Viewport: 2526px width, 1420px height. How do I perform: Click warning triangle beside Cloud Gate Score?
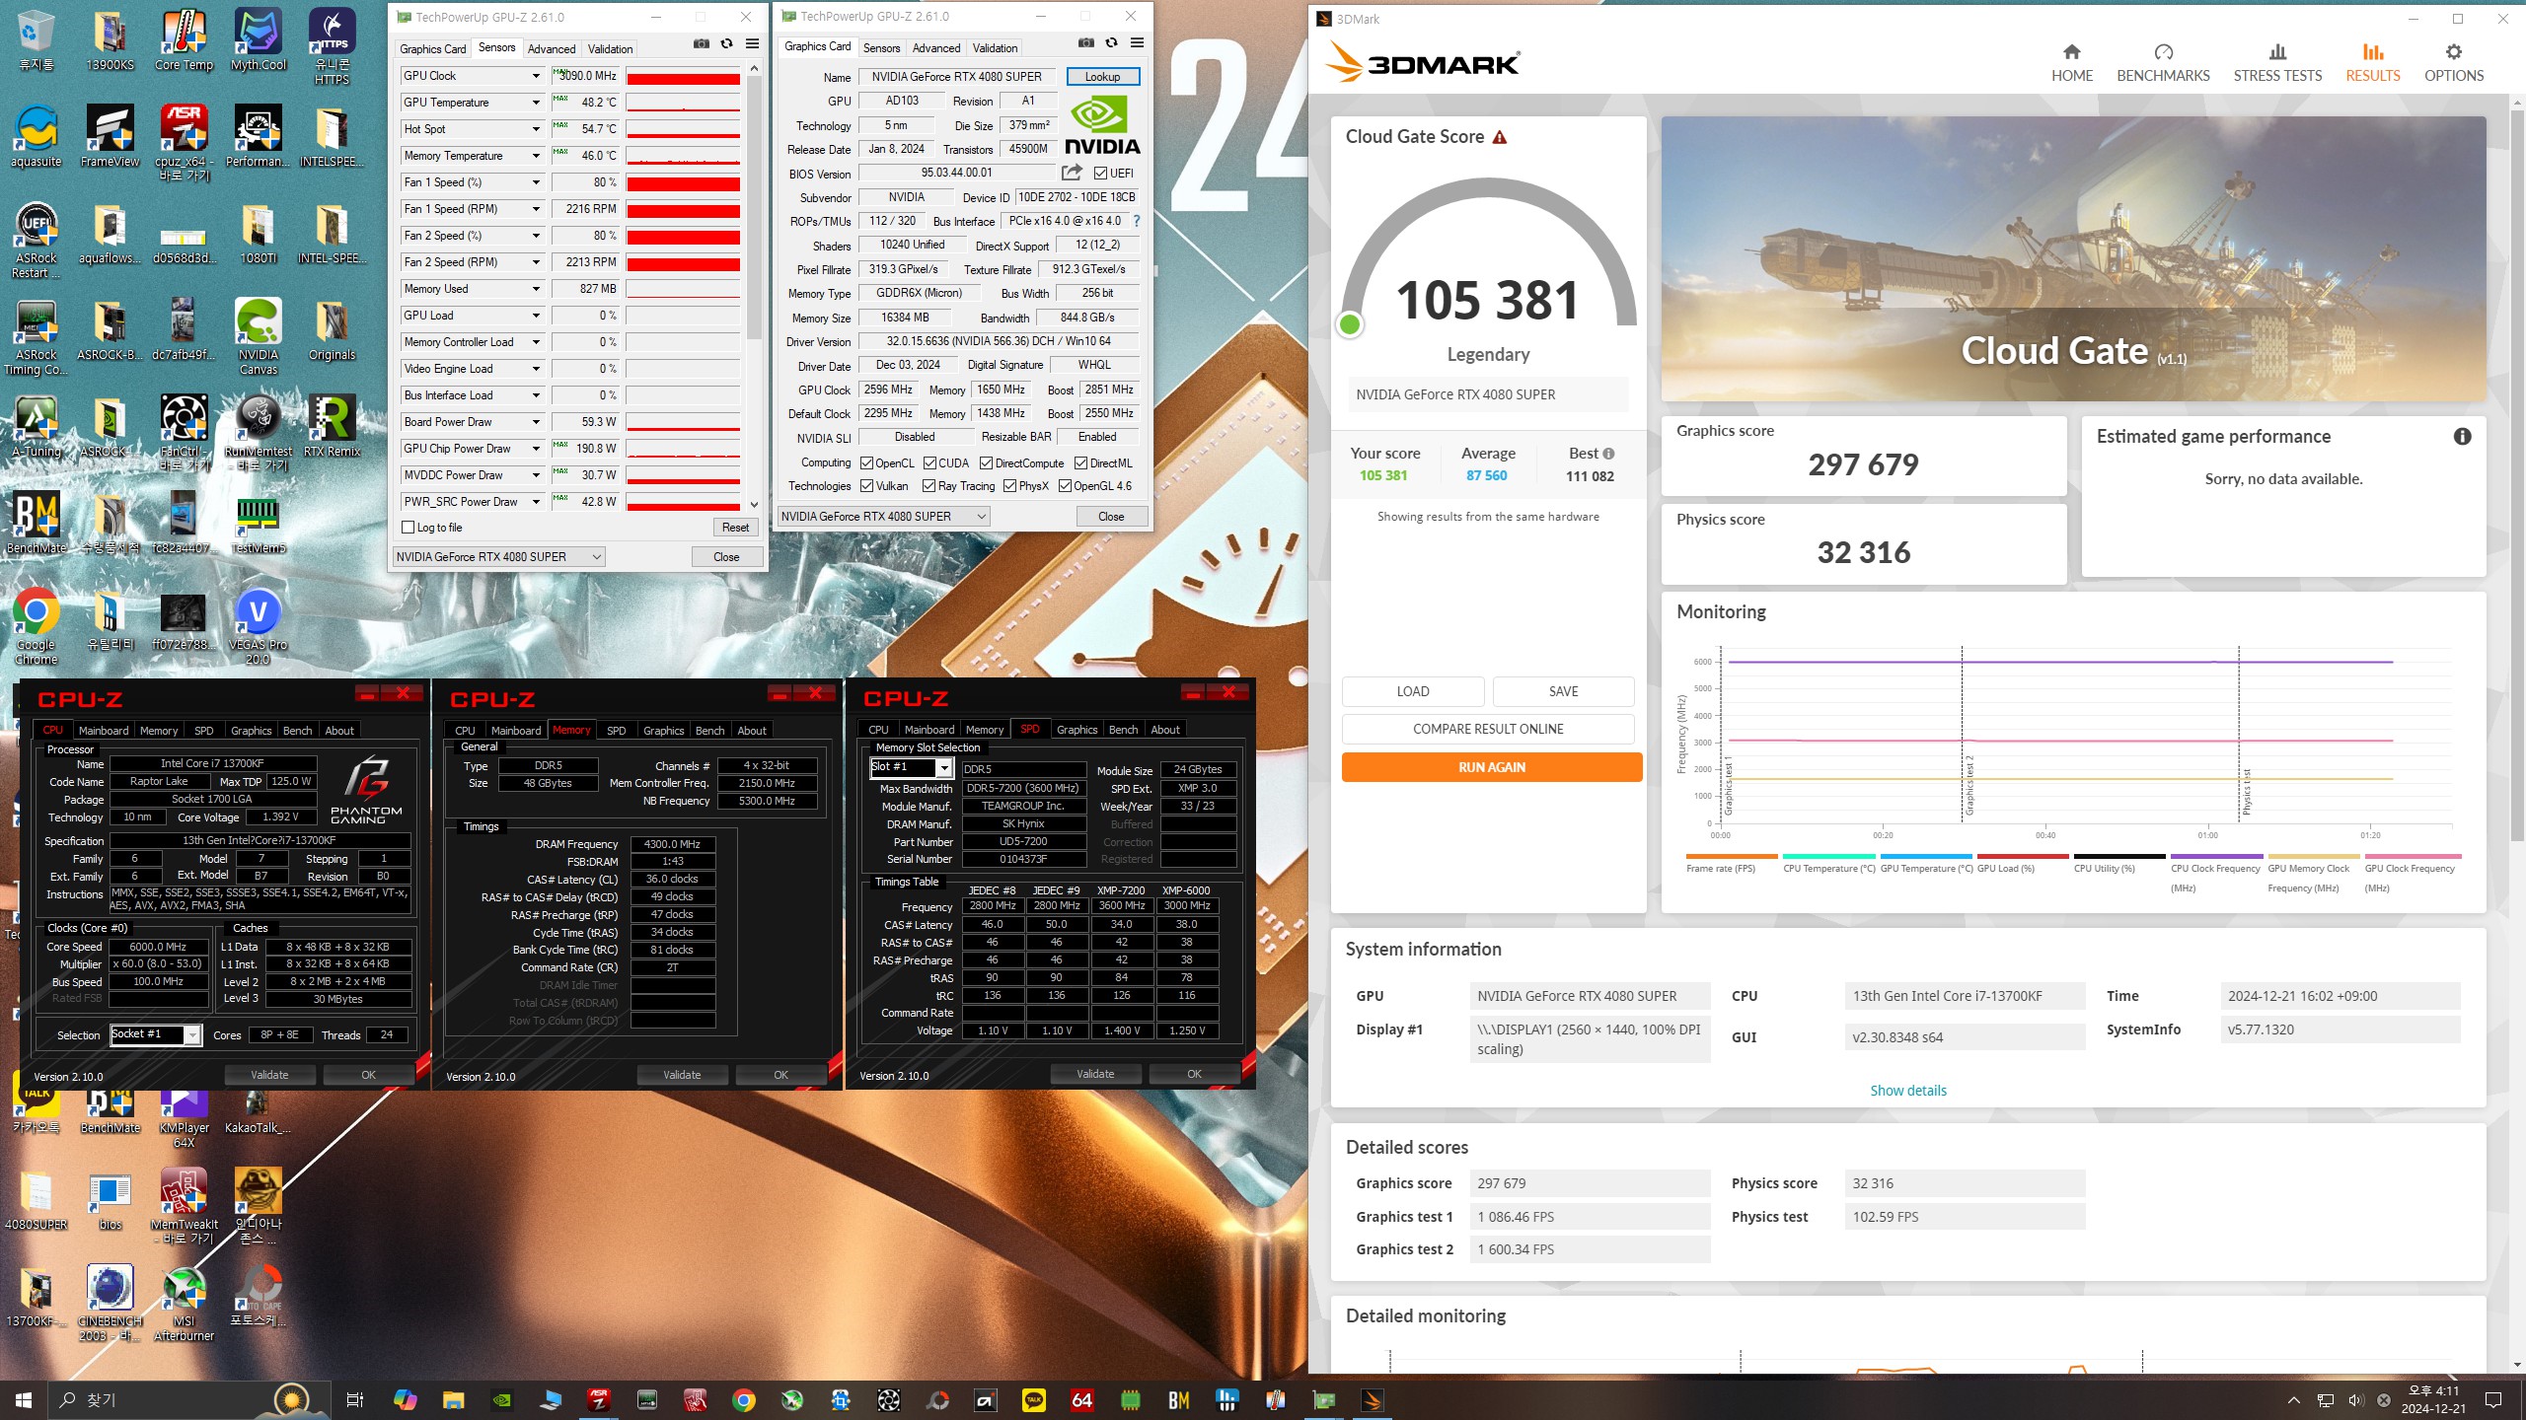1500,137
